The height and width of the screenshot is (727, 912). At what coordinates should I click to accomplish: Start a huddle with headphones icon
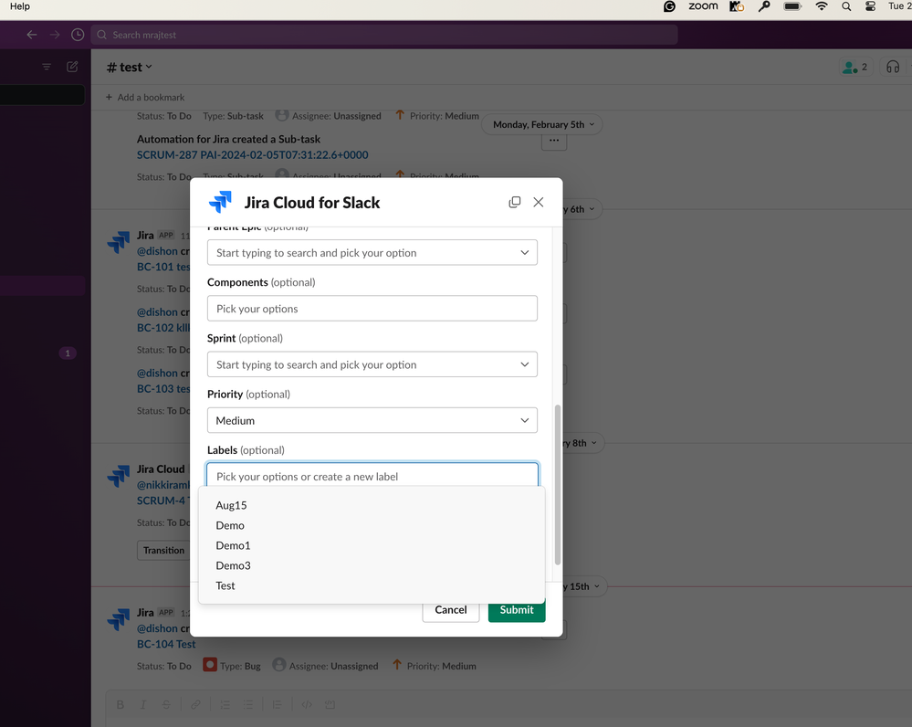[x=893, y=67]
